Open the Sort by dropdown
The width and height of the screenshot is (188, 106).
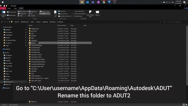pyautogui.click(x=56, y=14)
